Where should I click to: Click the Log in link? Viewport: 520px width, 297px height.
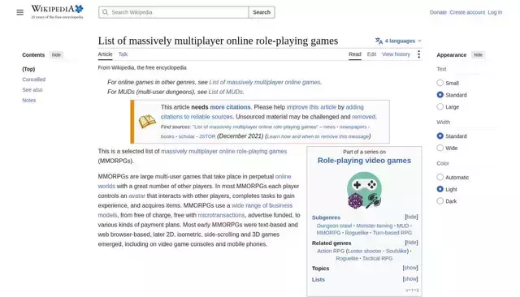pos(495,12)
